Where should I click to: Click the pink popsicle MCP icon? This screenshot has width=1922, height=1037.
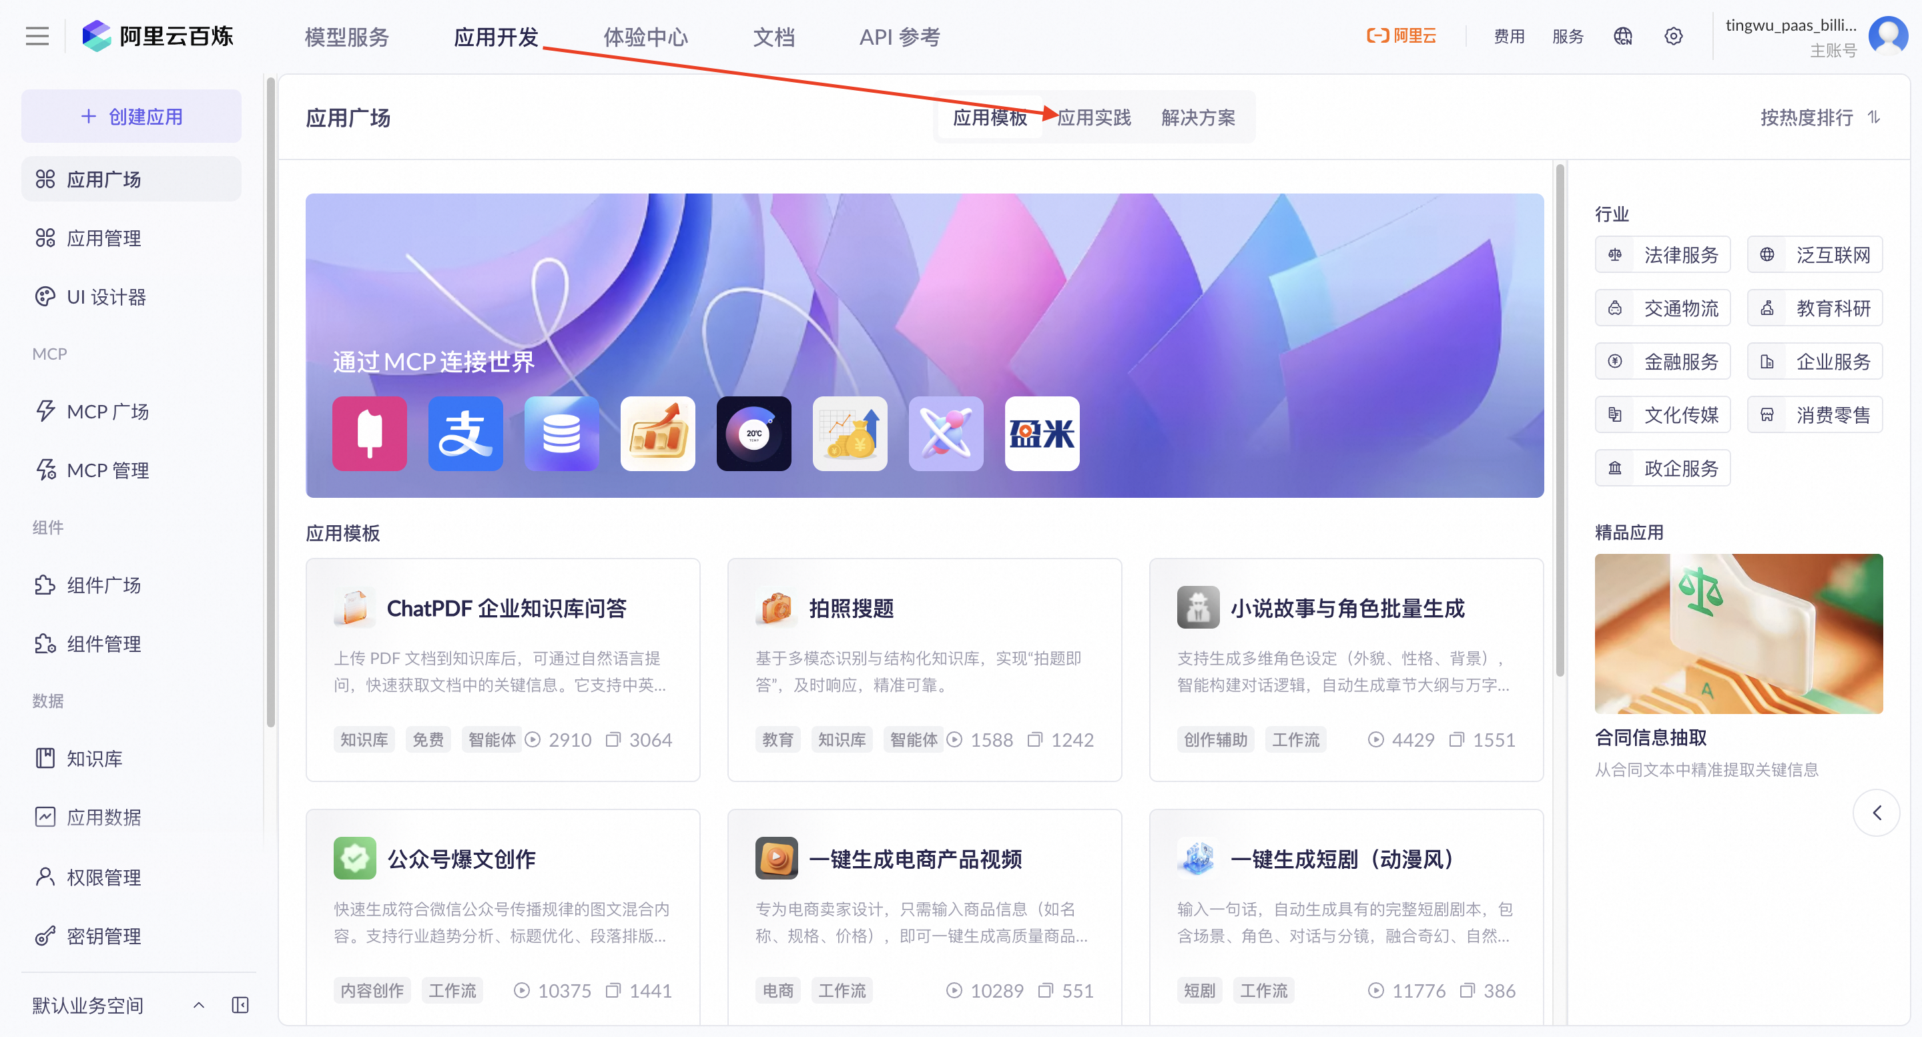pyautogui.click(x=369, y=434)
